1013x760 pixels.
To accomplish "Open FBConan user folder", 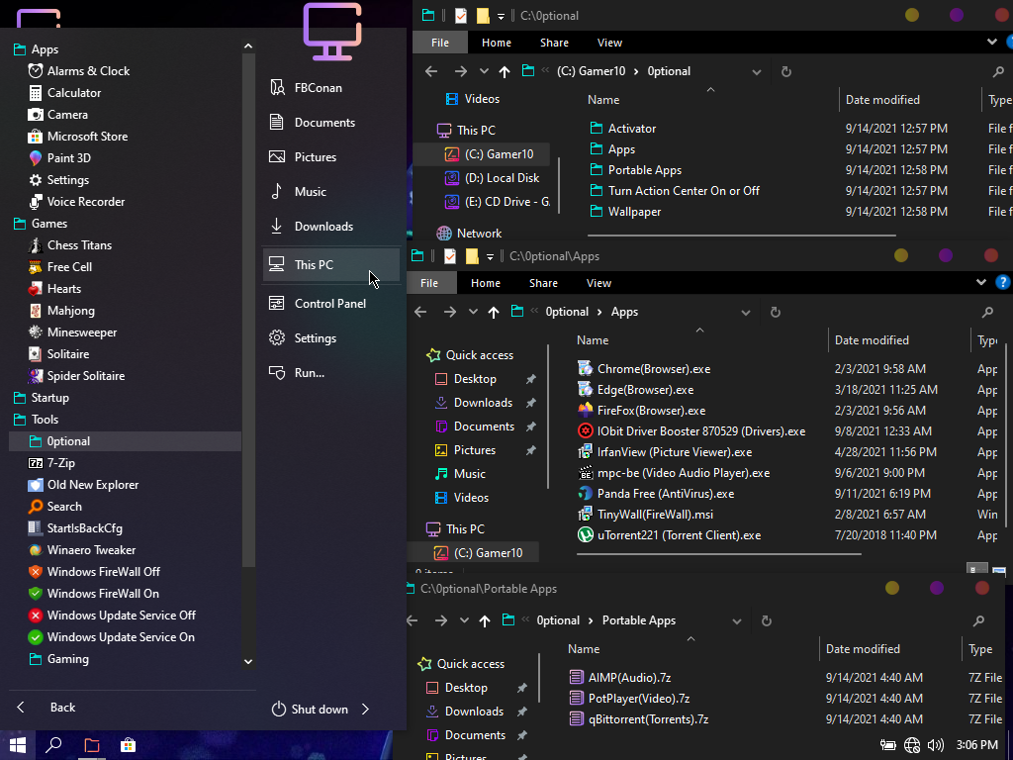I will 330,88.
